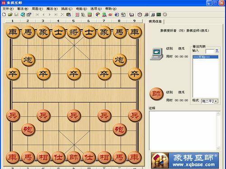The height and width of the screenshot is (169, 226).
Task: Click the open book toolbar icon
Action: (132, 14)
